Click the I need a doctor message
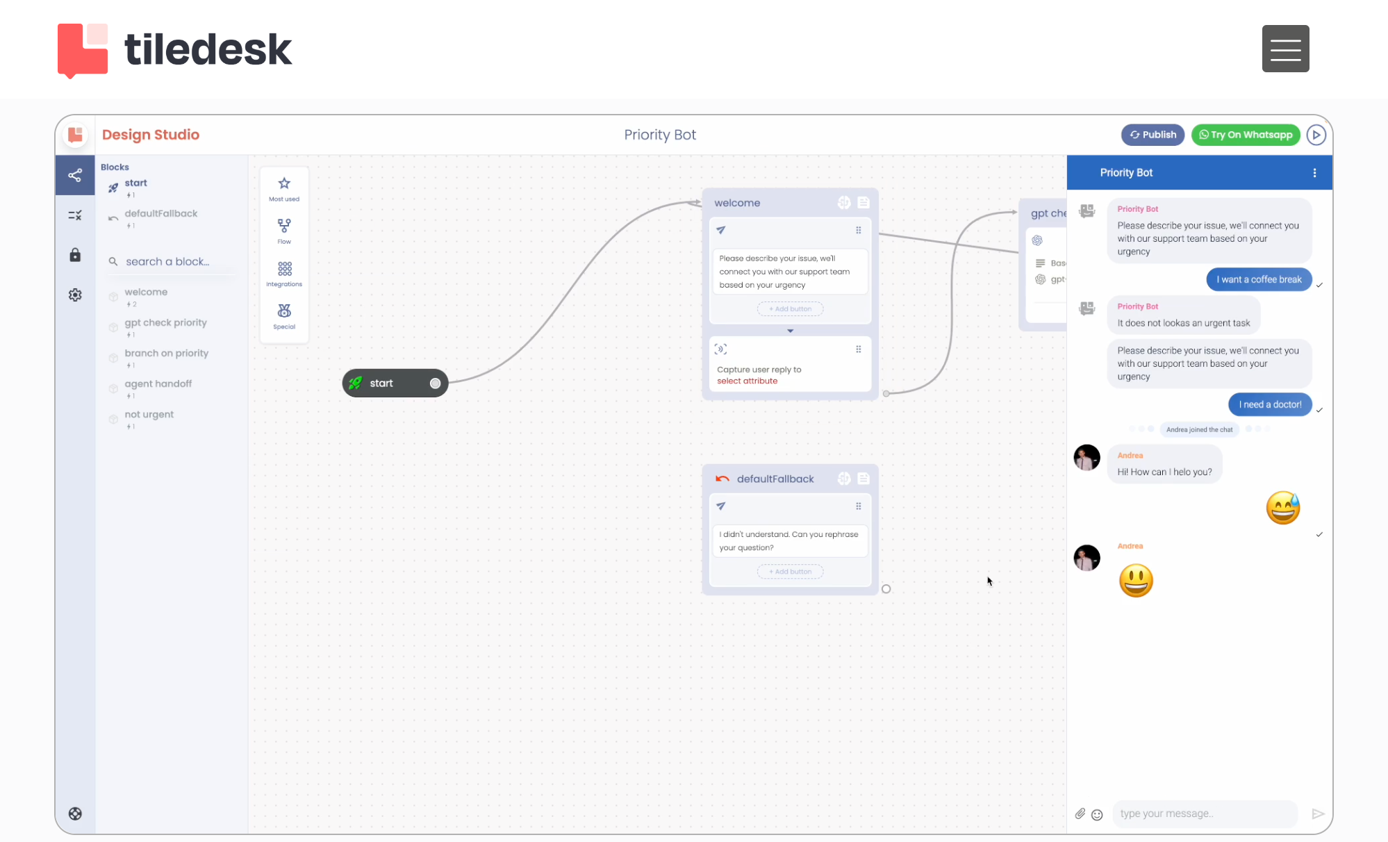Screen dimensions: 1388x842 pos(1270,404)
